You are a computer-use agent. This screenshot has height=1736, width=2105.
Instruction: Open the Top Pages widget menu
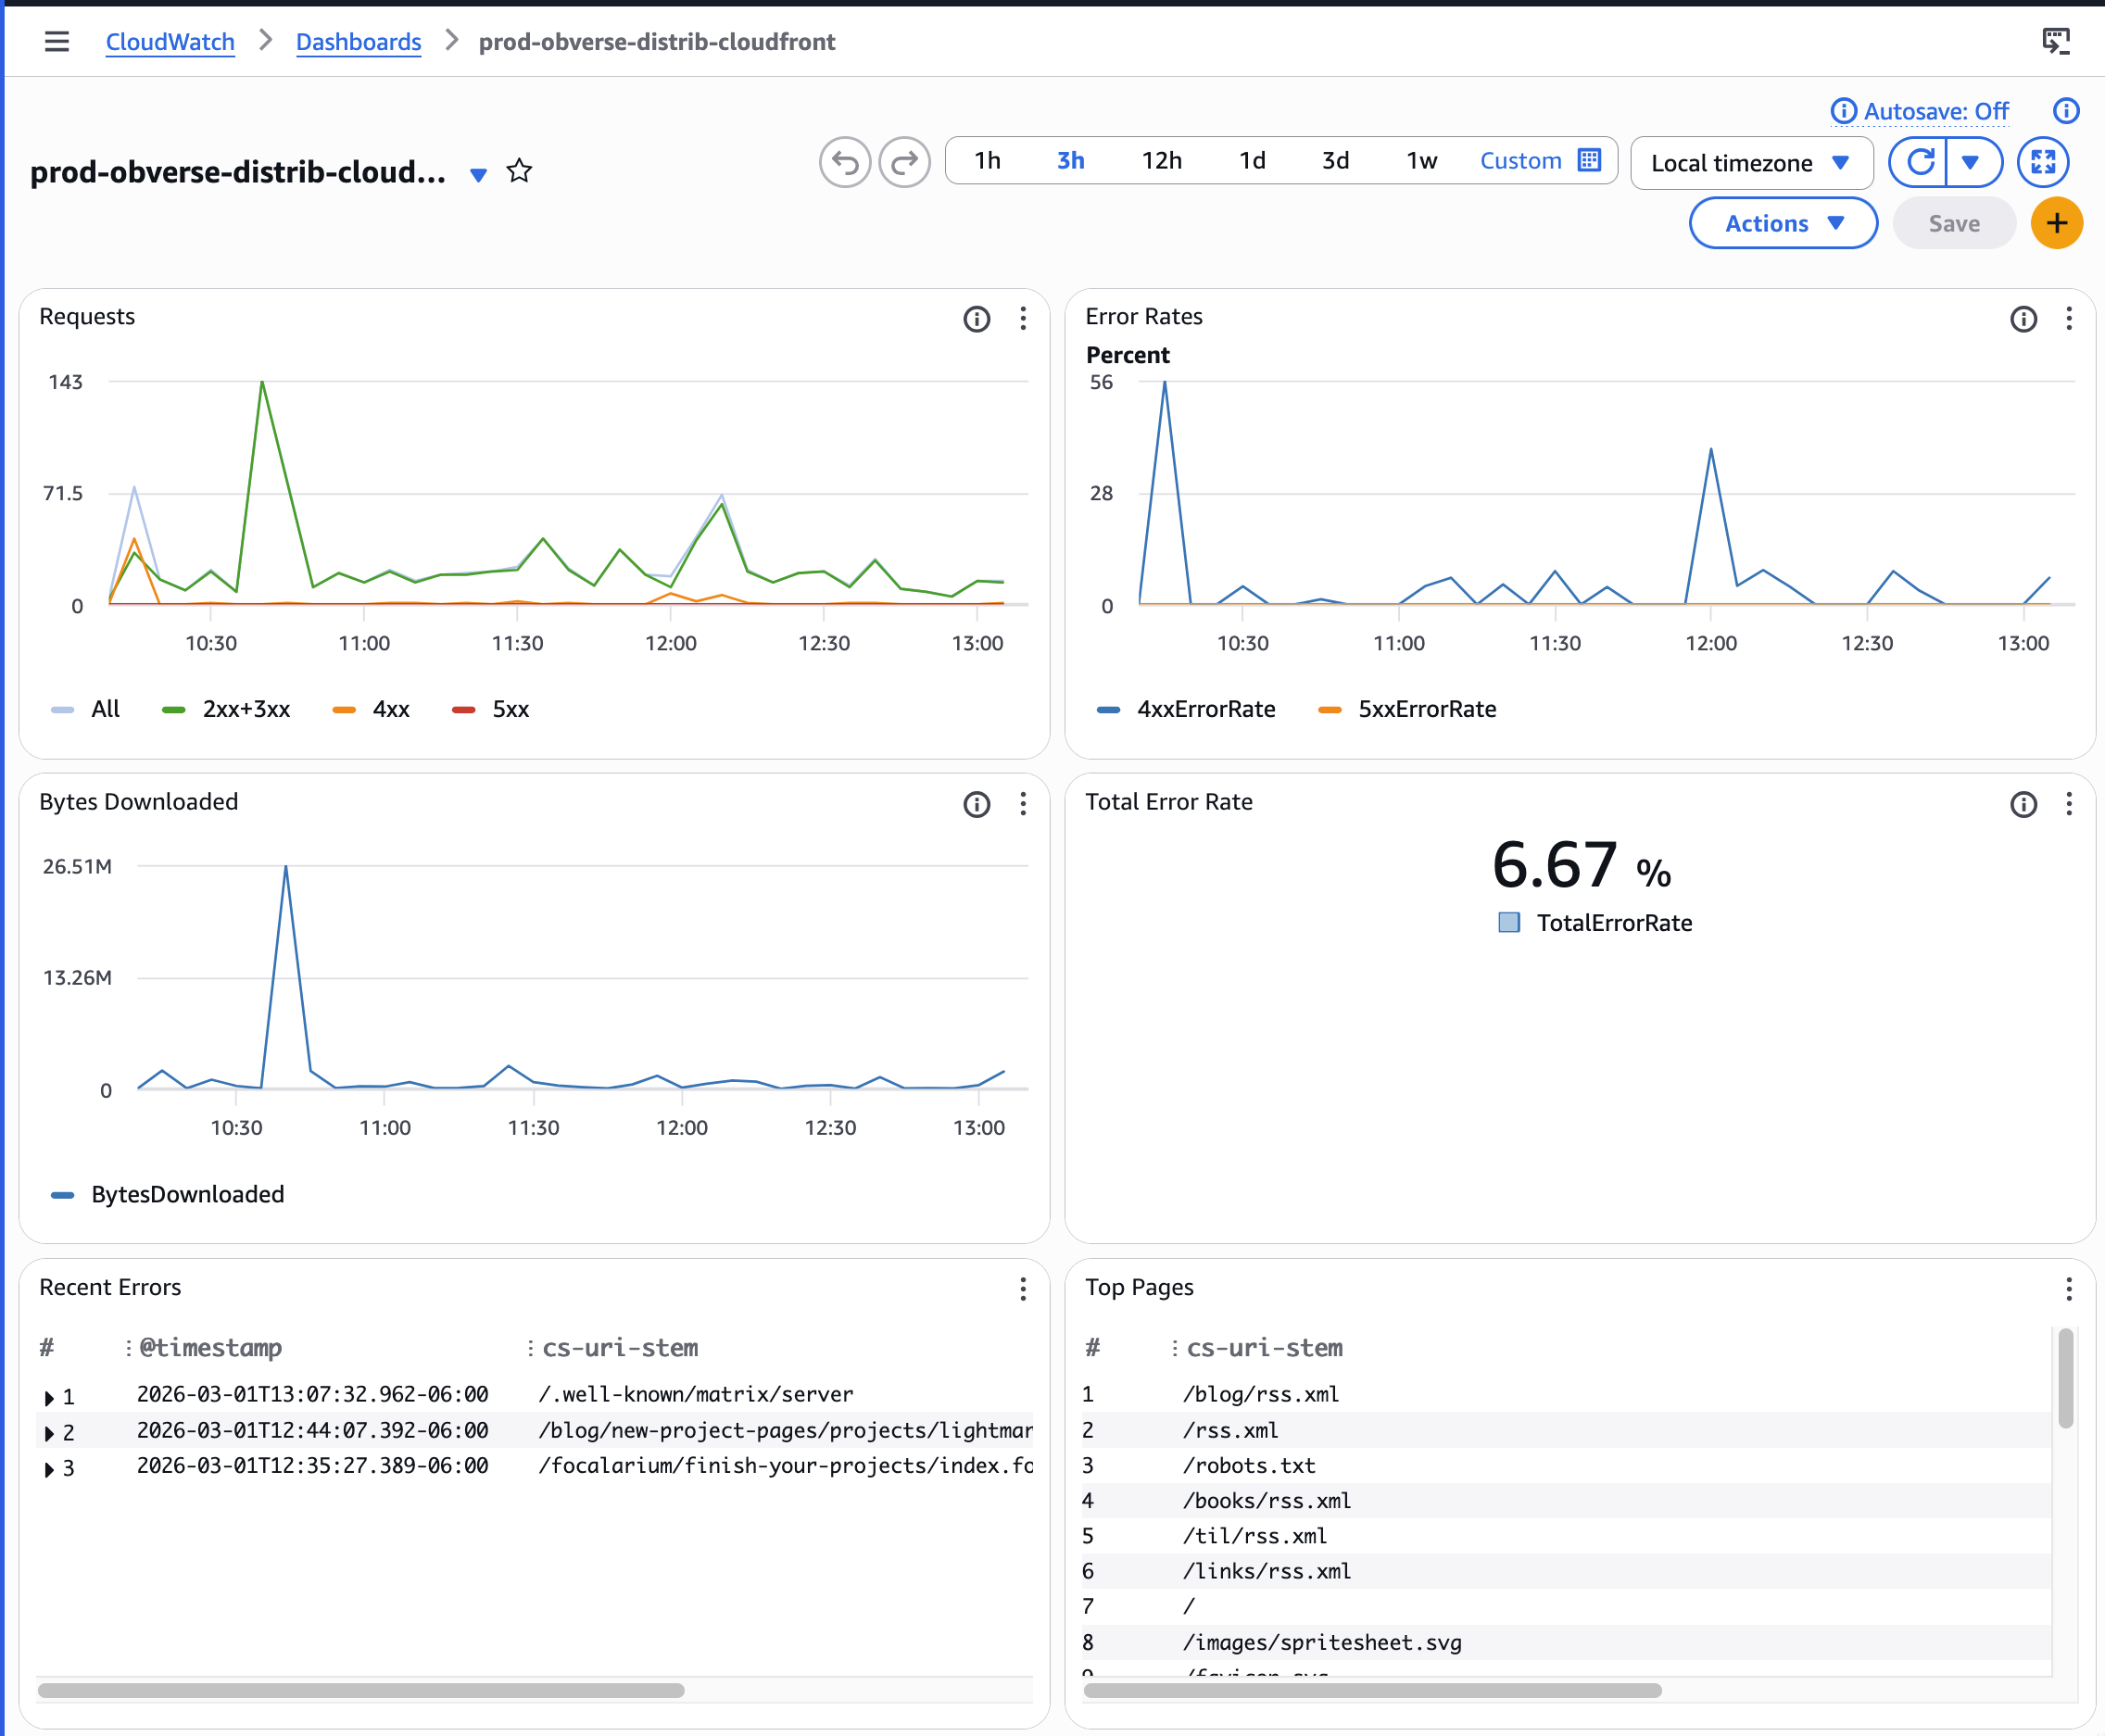point(2068,1290)
